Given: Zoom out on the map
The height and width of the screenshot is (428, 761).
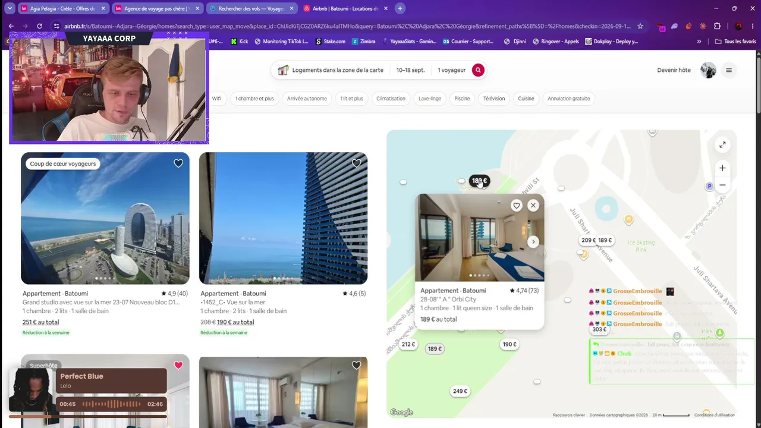Looking at the screenshot, I should point(722,185).
